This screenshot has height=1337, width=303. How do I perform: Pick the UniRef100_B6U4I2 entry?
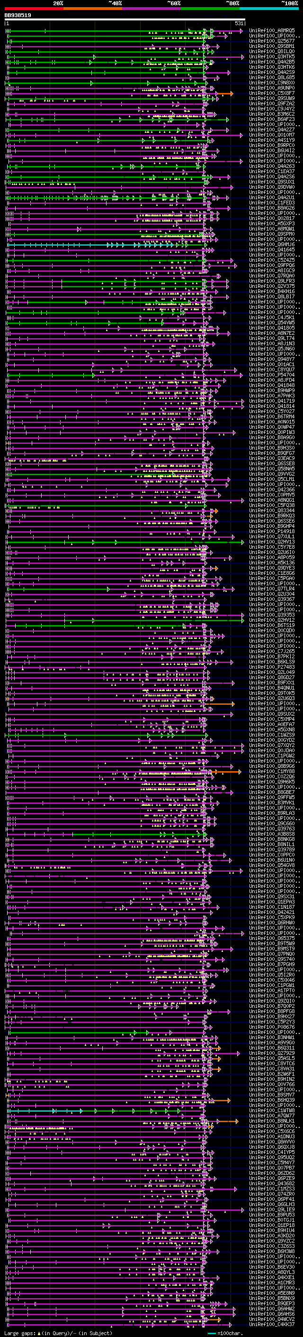[x=272, y=150]
